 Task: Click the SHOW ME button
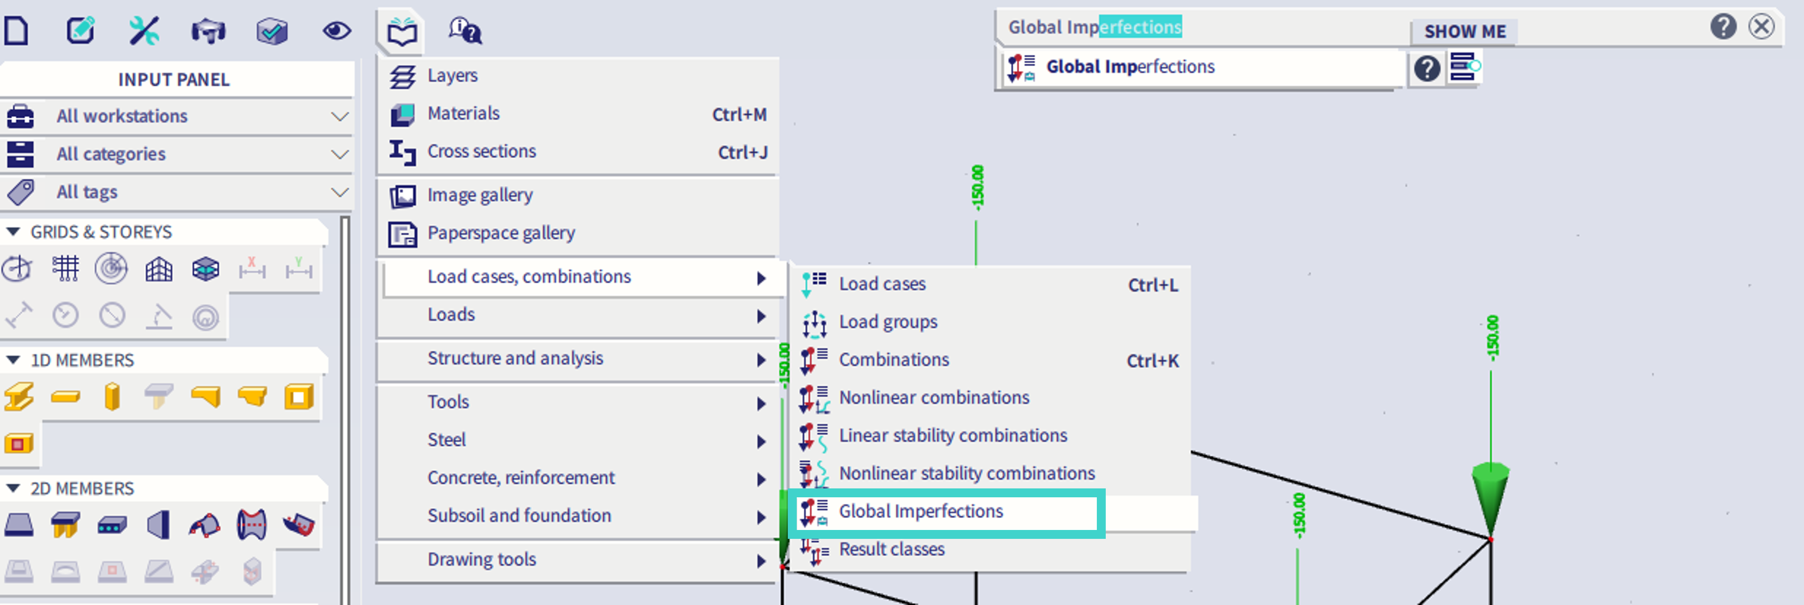(1464, 31)
